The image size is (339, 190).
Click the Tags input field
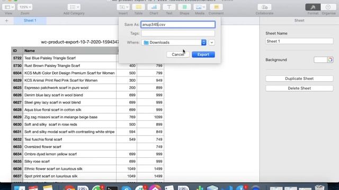coord(178,33)
